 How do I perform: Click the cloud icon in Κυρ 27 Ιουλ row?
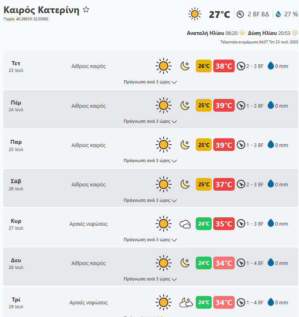tap(185, 224)
